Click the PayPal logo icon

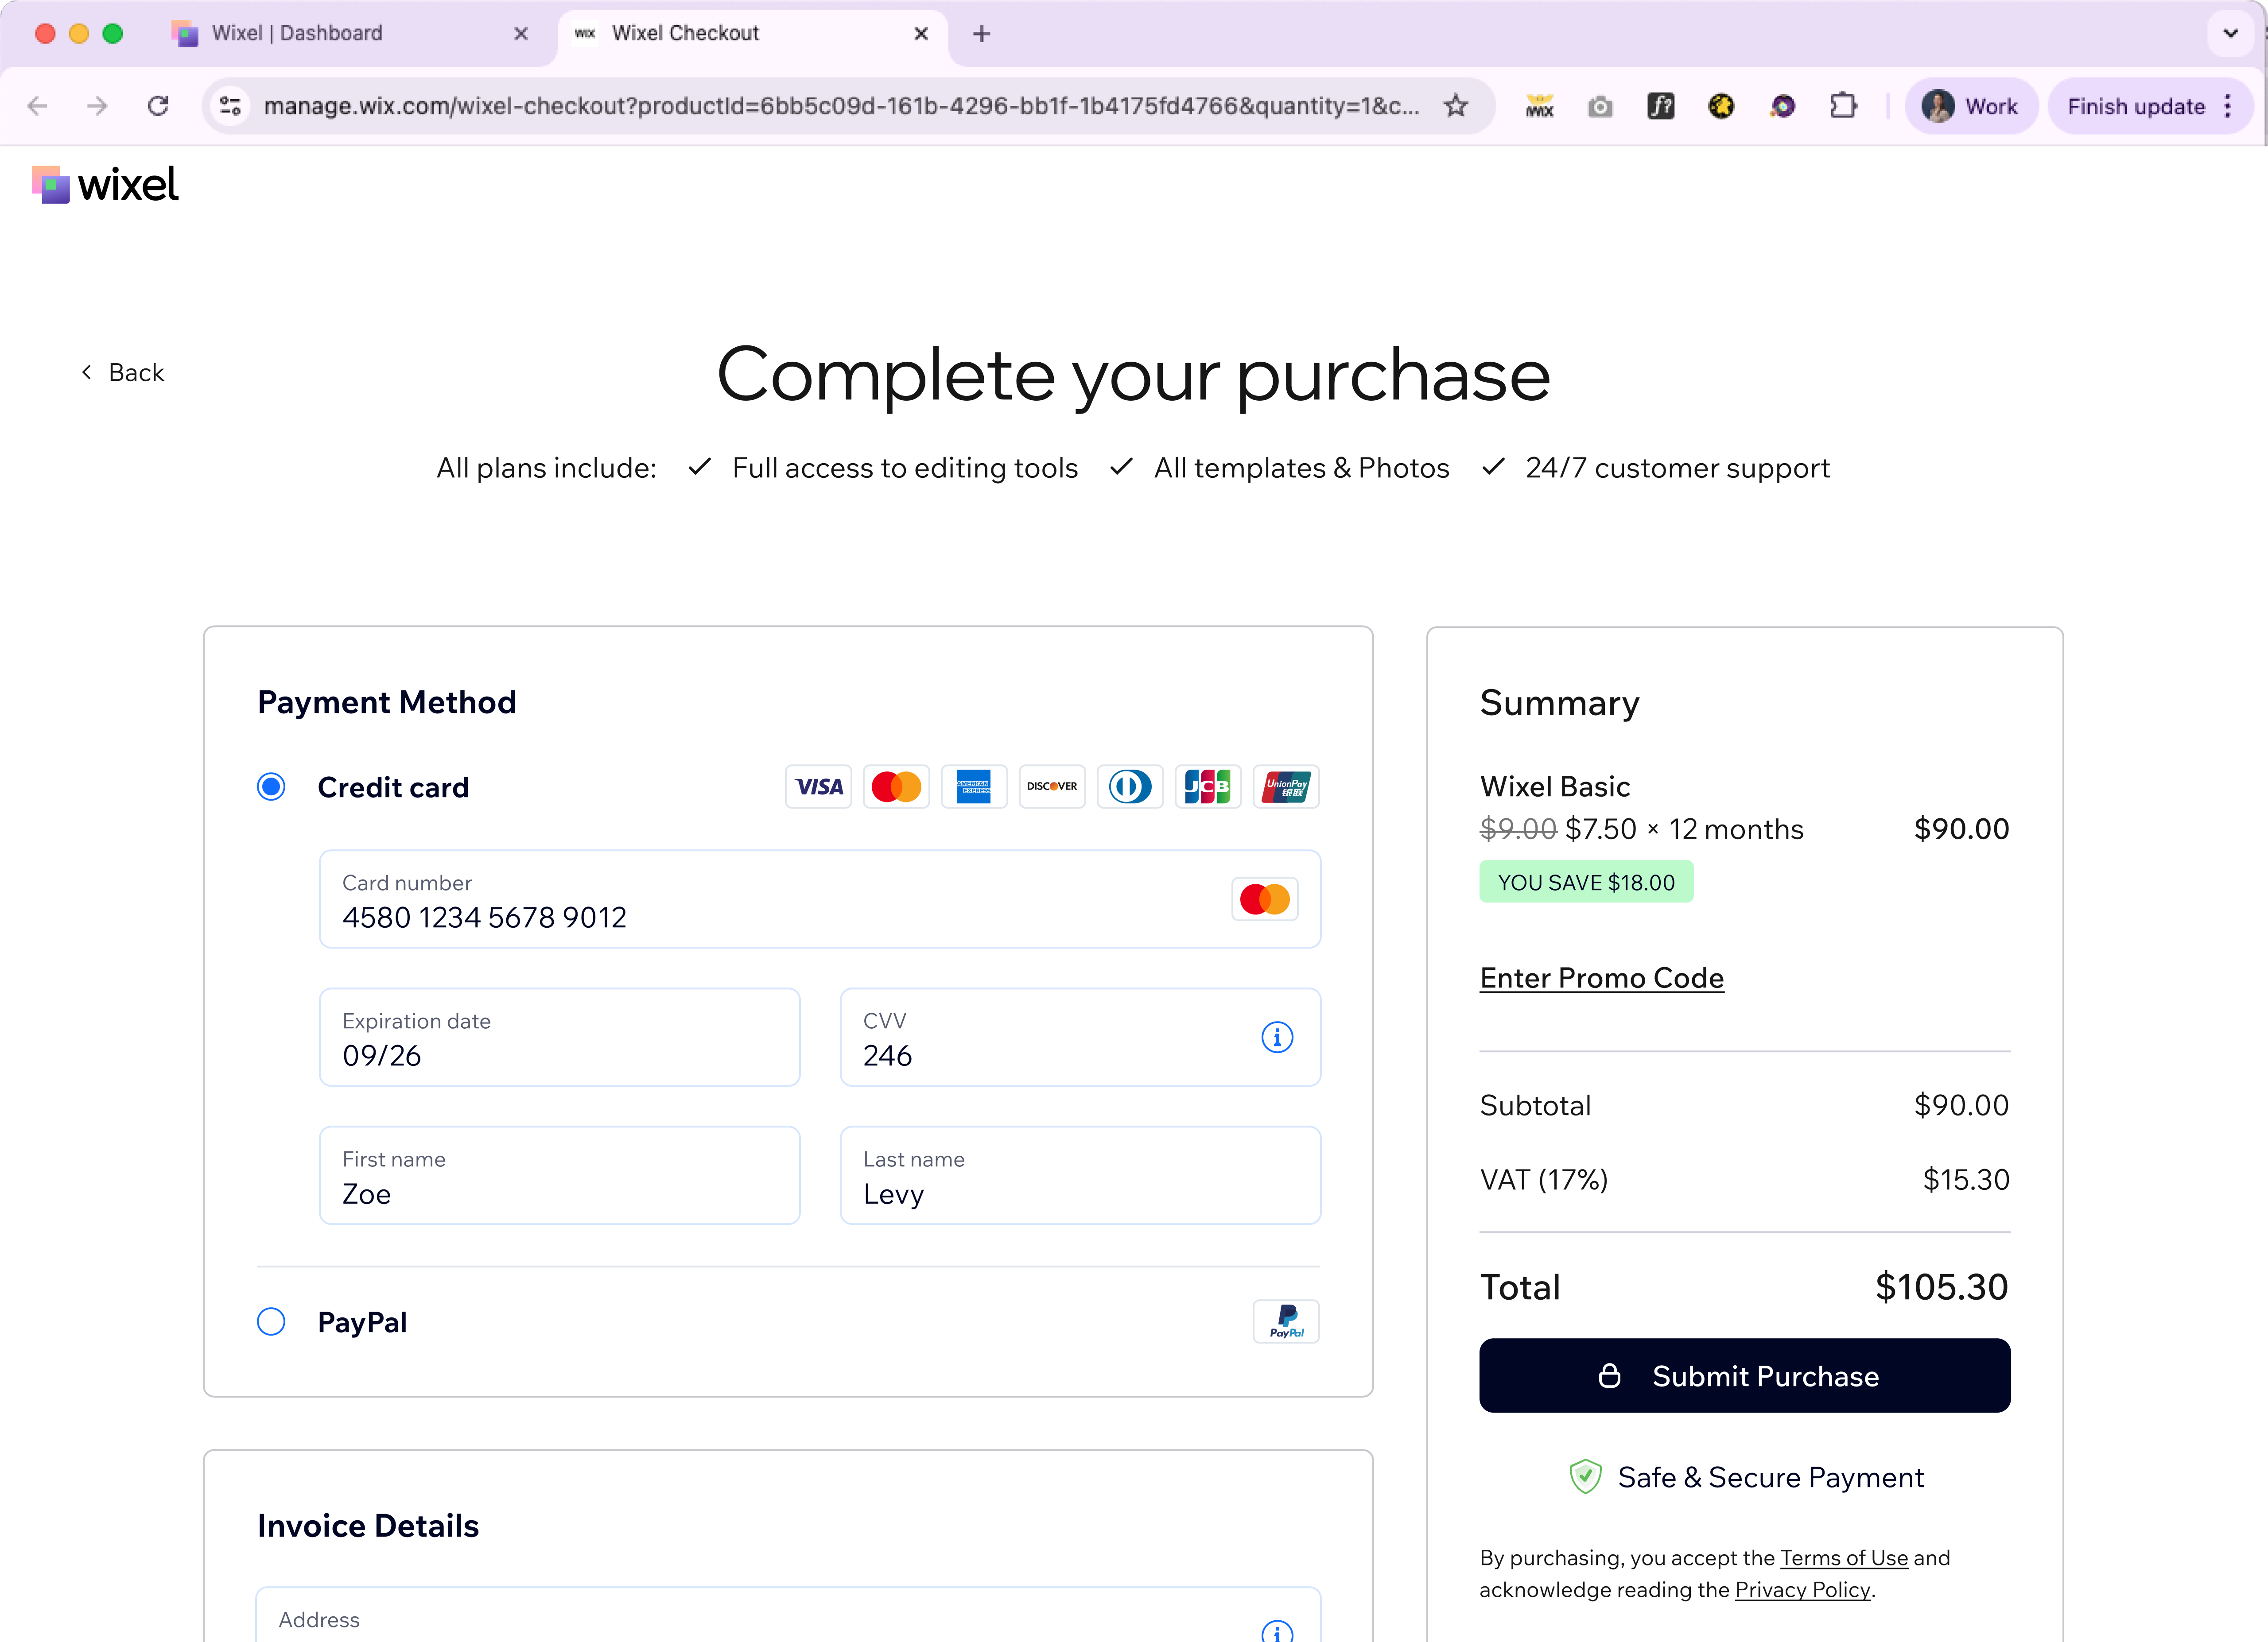1286,1321
